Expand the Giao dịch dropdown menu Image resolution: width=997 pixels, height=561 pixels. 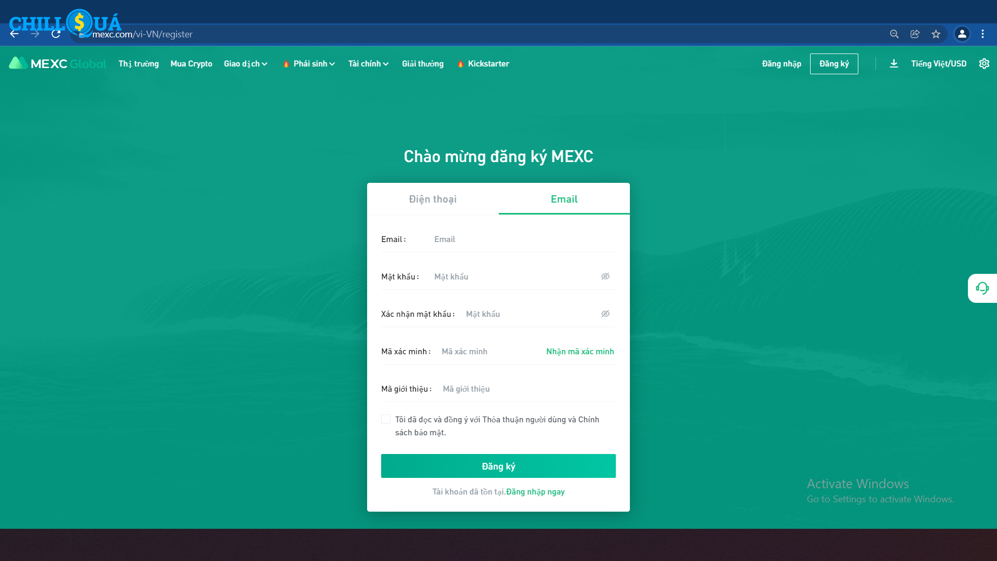246,63
